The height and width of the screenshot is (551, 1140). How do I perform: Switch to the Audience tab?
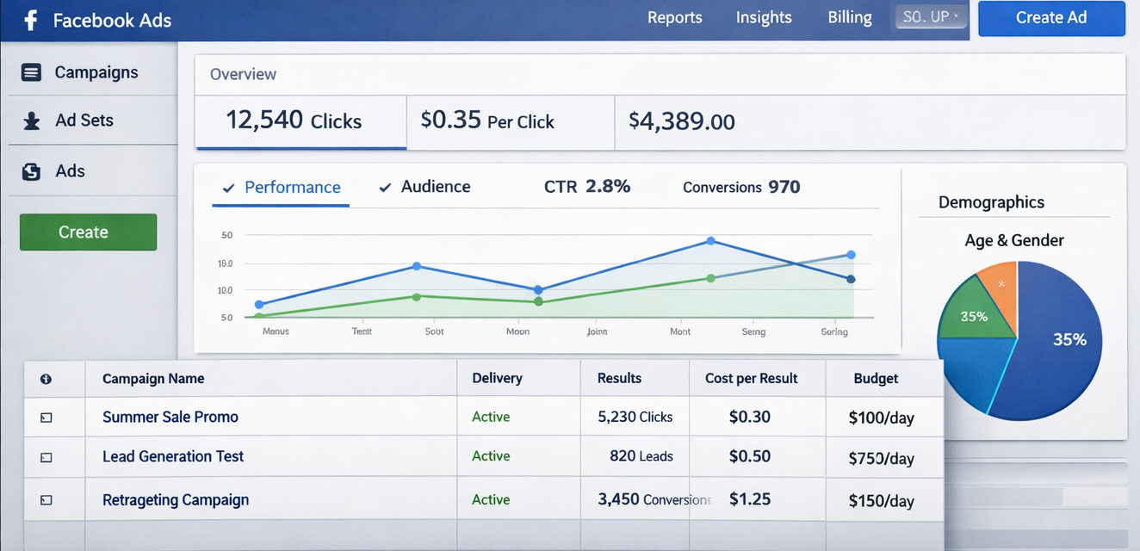pos(424,187)
